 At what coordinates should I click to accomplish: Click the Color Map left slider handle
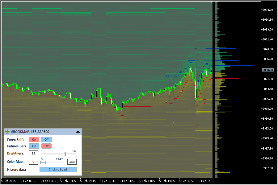click(x=41, y=162)
